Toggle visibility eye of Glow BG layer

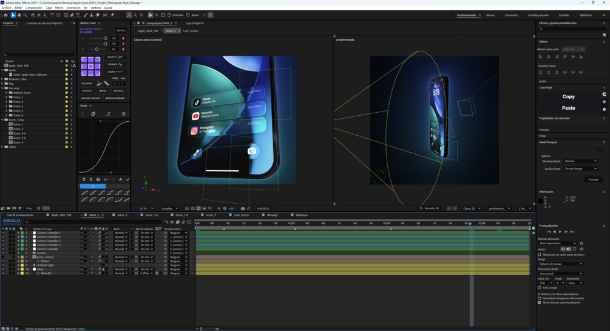pyautogui.click(x=3, y=273)
